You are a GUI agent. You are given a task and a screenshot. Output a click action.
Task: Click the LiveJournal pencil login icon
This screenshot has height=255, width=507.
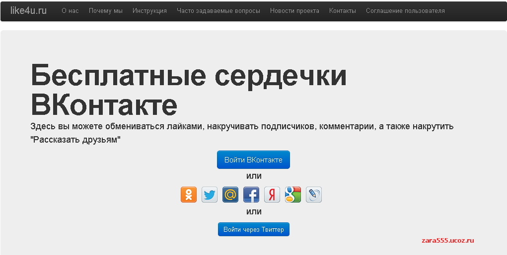pyautogui.click(x=314, y=195)
